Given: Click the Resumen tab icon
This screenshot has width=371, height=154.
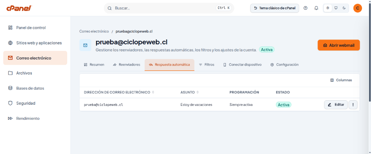Looking at the screenshot, I should (x=86, y=65).
